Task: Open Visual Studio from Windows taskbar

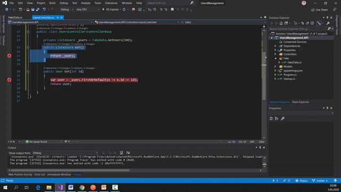Action: point(60,187)
